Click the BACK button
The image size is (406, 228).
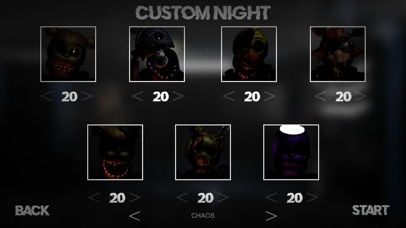click(32, 210)
